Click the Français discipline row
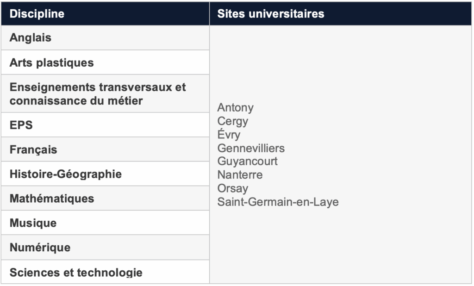This screenshot has width=474, height=286. (33, 149)
